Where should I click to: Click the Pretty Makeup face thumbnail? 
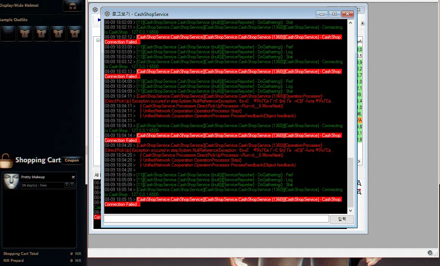pos(11,181)
